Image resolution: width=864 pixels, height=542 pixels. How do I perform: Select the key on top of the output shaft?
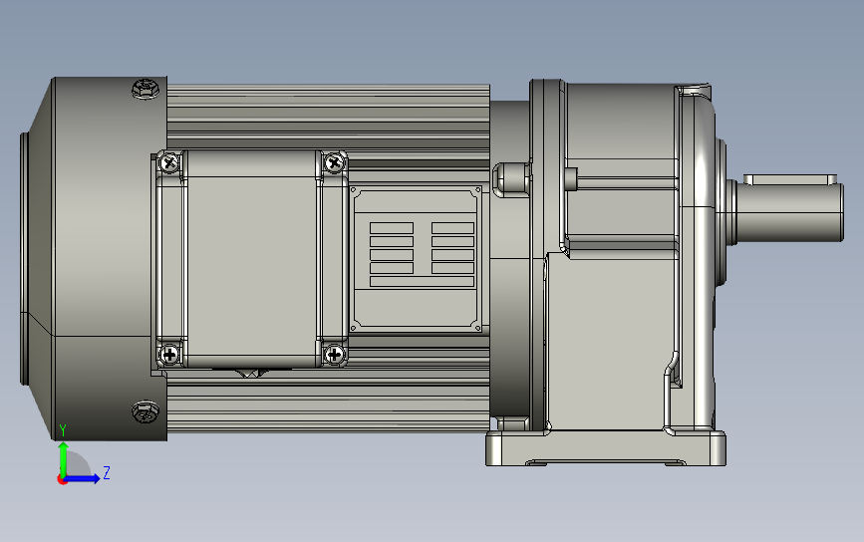790,179
